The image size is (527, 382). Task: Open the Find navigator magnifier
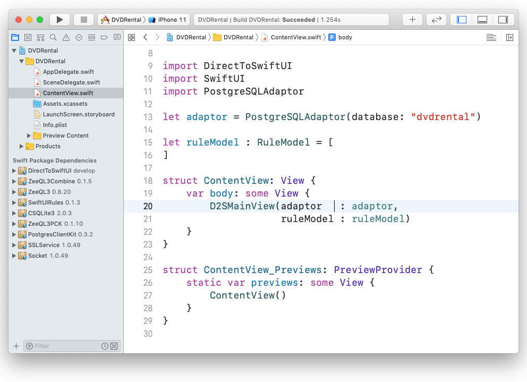coord(53,37)
